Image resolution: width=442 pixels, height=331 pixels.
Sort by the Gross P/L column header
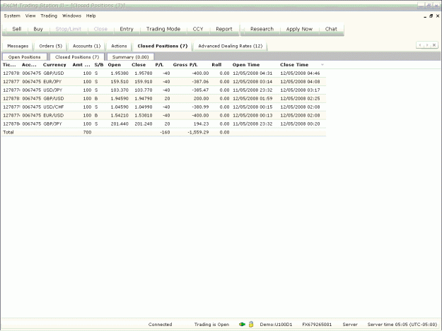[x=185, y=65]
